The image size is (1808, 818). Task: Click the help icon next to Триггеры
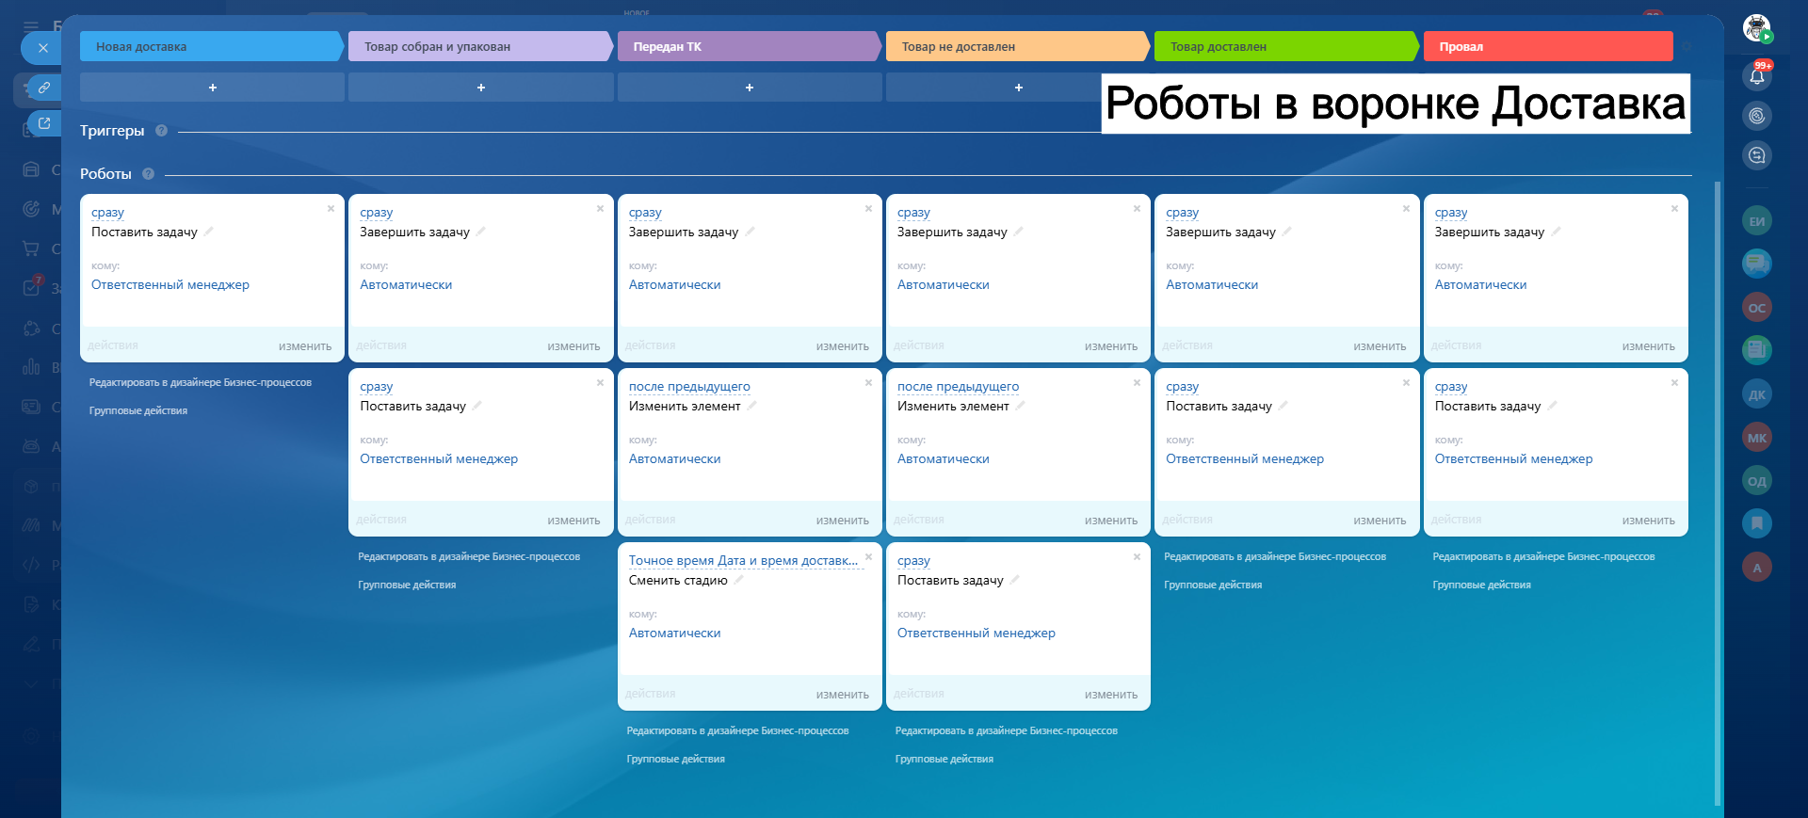pos(161,131)
